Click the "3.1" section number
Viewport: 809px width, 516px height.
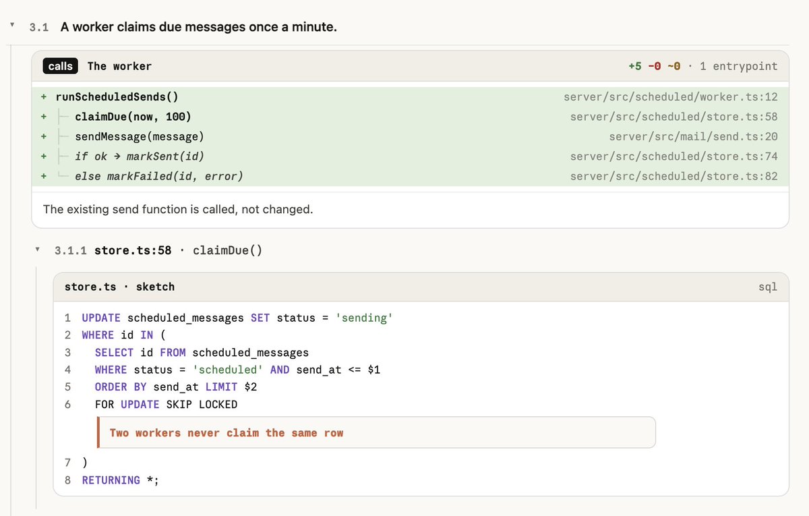click(39, 28)
